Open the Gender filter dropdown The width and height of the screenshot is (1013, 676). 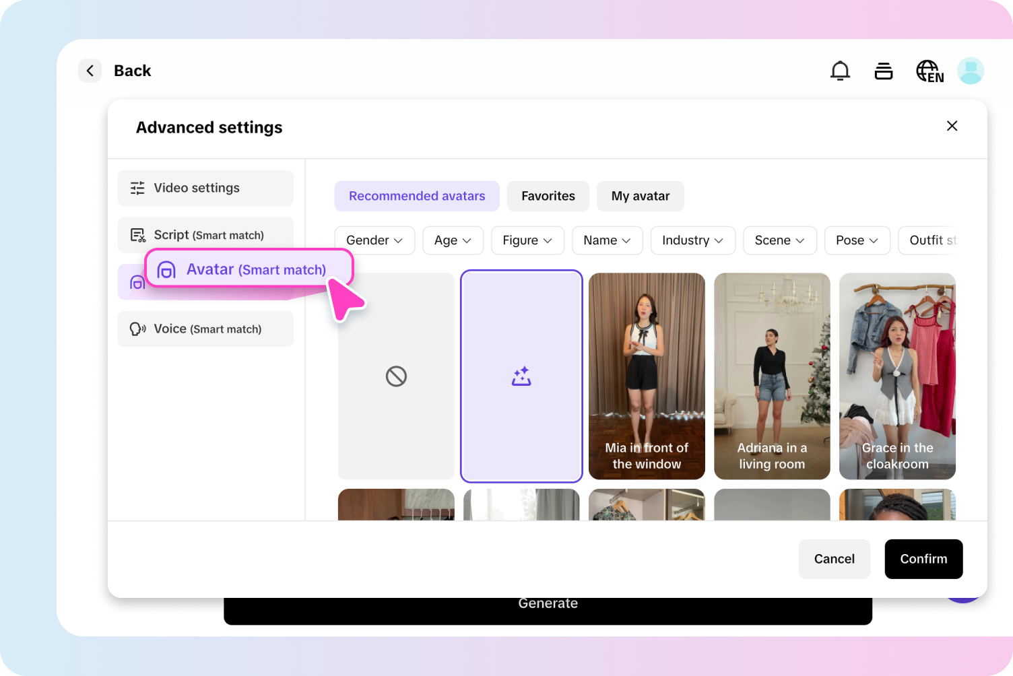pyautogui.click(x=374, y=240)
